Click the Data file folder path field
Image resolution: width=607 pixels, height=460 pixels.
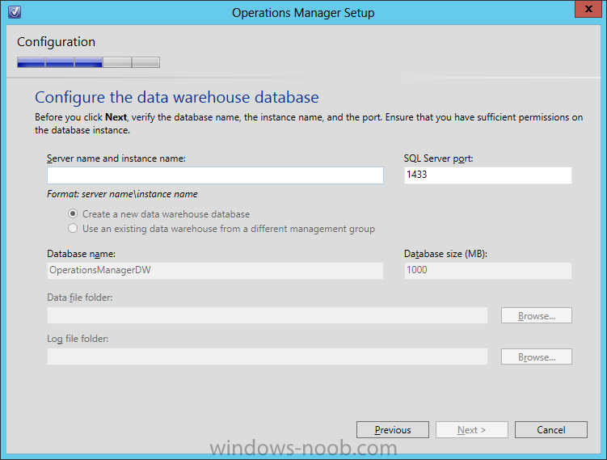(x=267, y=315)
